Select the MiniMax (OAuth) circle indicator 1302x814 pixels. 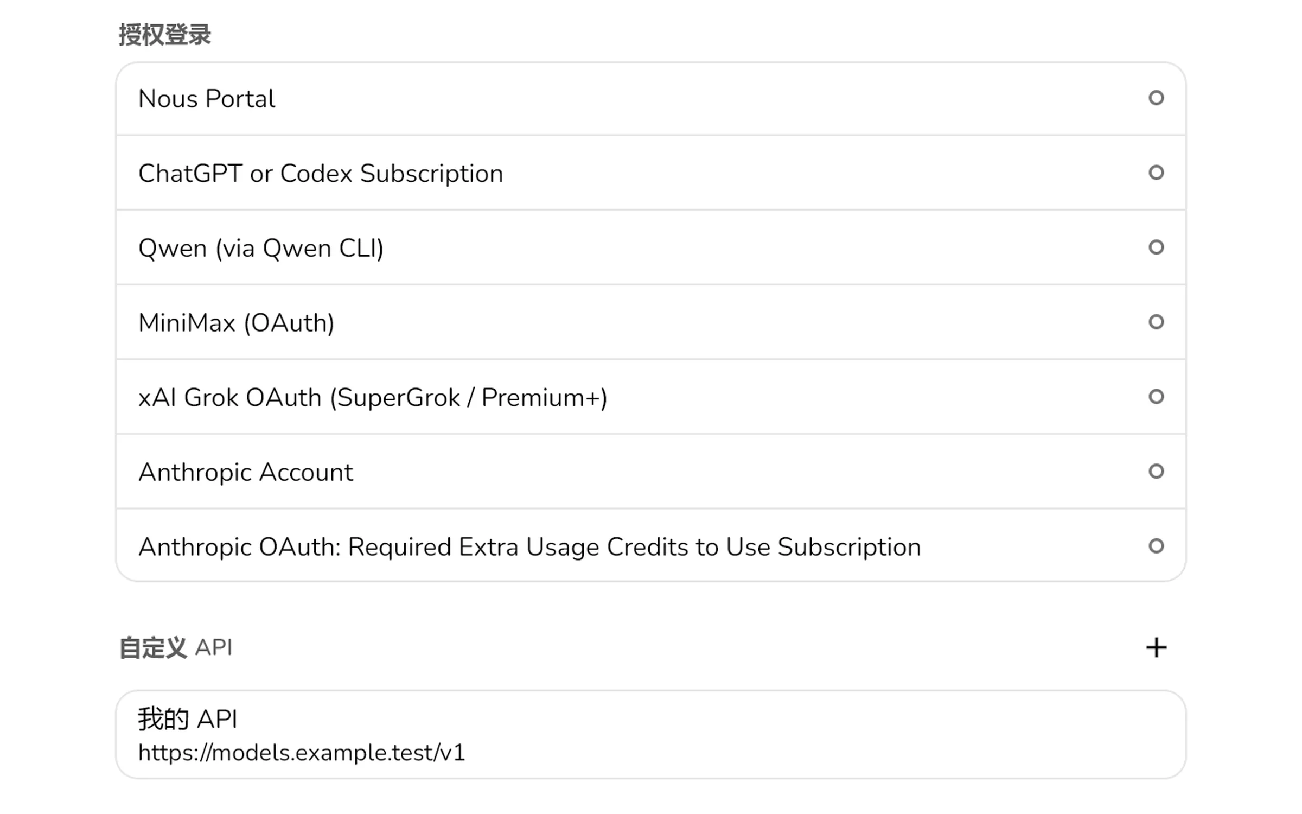[1156, 322]
